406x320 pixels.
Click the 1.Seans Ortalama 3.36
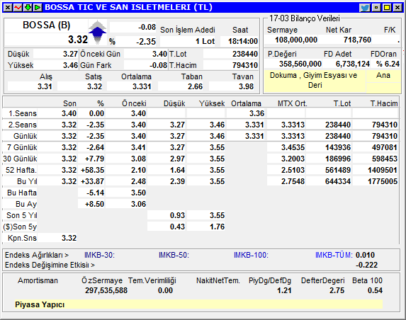(x=256, y=113)
